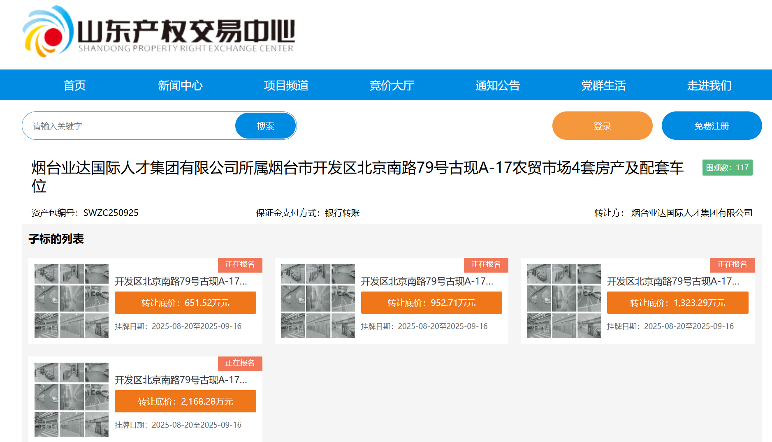Viewport: 772px width, 442px height.
Task: Click the green 围观数: 117 badge
Action: (727, 167)
